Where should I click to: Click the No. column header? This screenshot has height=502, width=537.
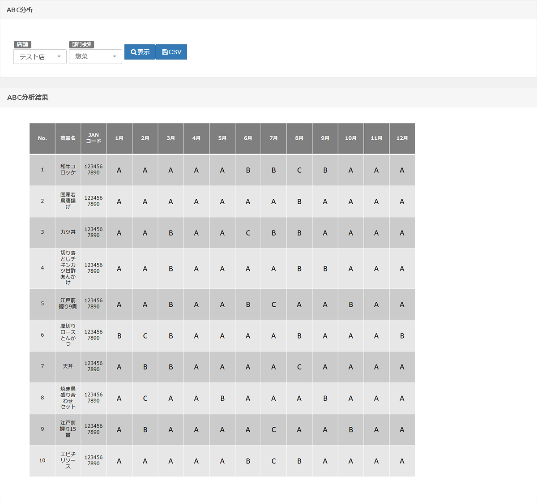43,138
